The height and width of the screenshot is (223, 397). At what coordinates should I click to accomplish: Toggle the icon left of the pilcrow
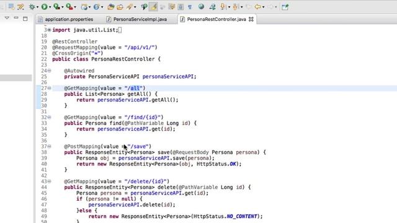(x=181, y=7)
